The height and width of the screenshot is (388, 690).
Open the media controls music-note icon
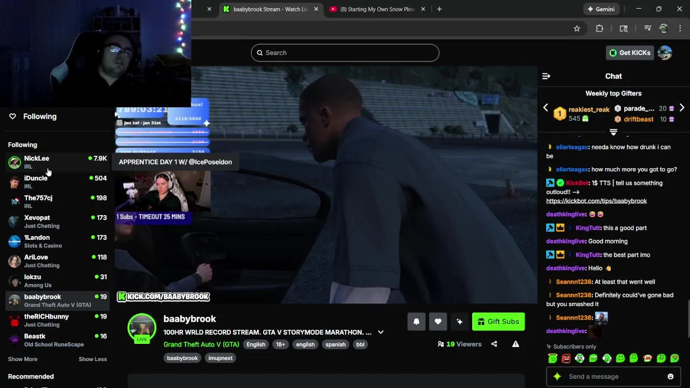(647, 29)
